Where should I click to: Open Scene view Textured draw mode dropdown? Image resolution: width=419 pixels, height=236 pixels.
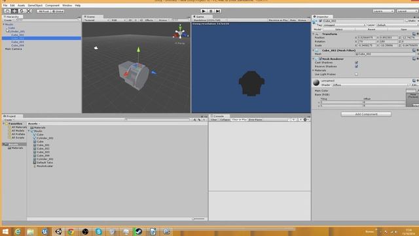[96, 20]
